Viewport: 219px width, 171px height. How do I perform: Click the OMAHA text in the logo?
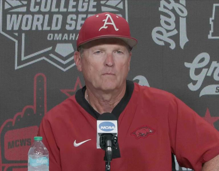tap(63, 37)
